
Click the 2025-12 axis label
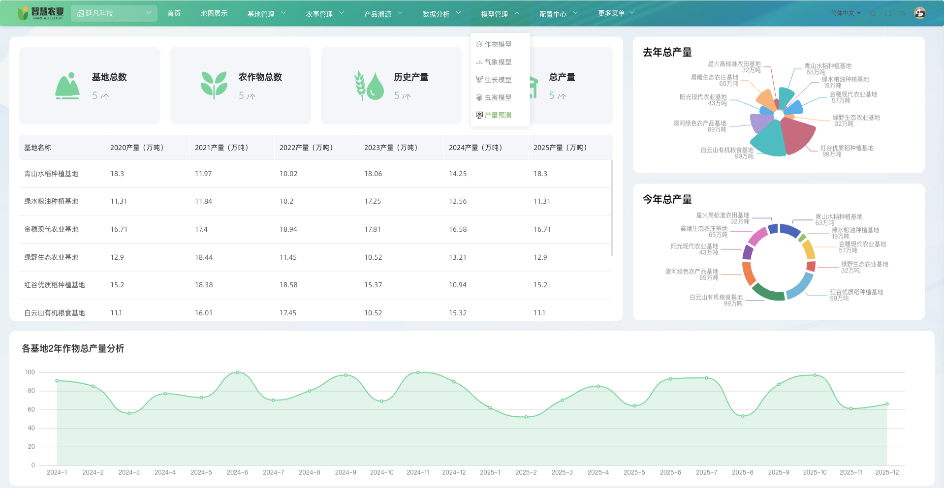tap(887, 472)
